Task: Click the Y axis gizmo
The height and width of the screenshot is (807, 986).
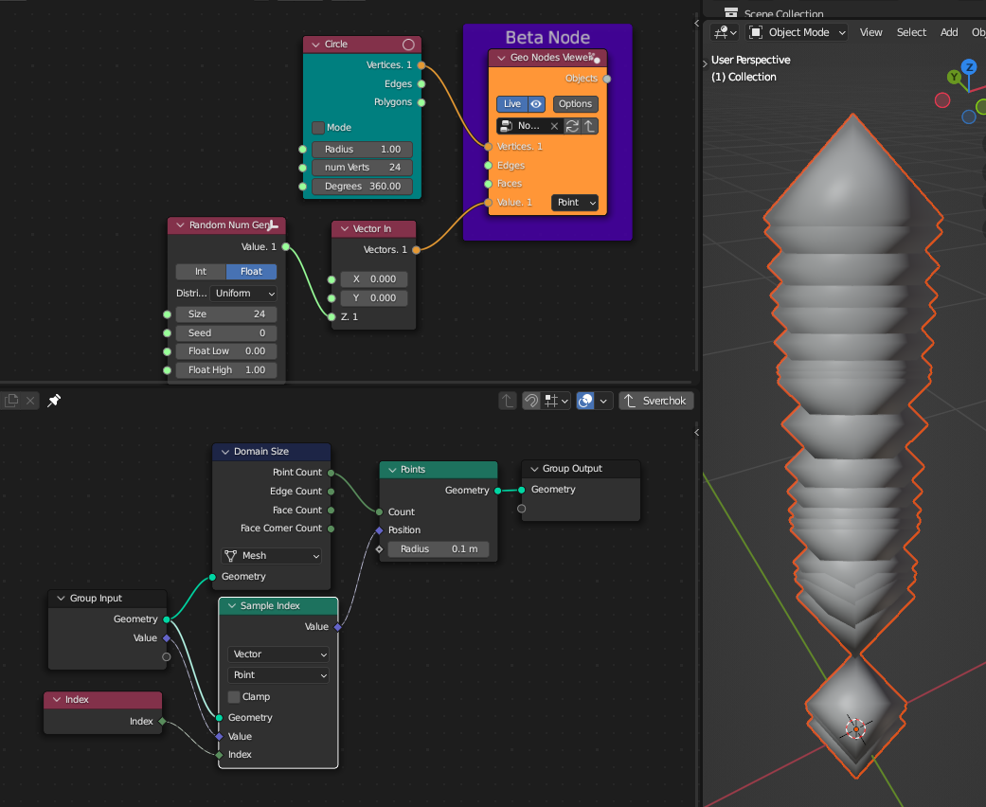Action: click(955, 78)
